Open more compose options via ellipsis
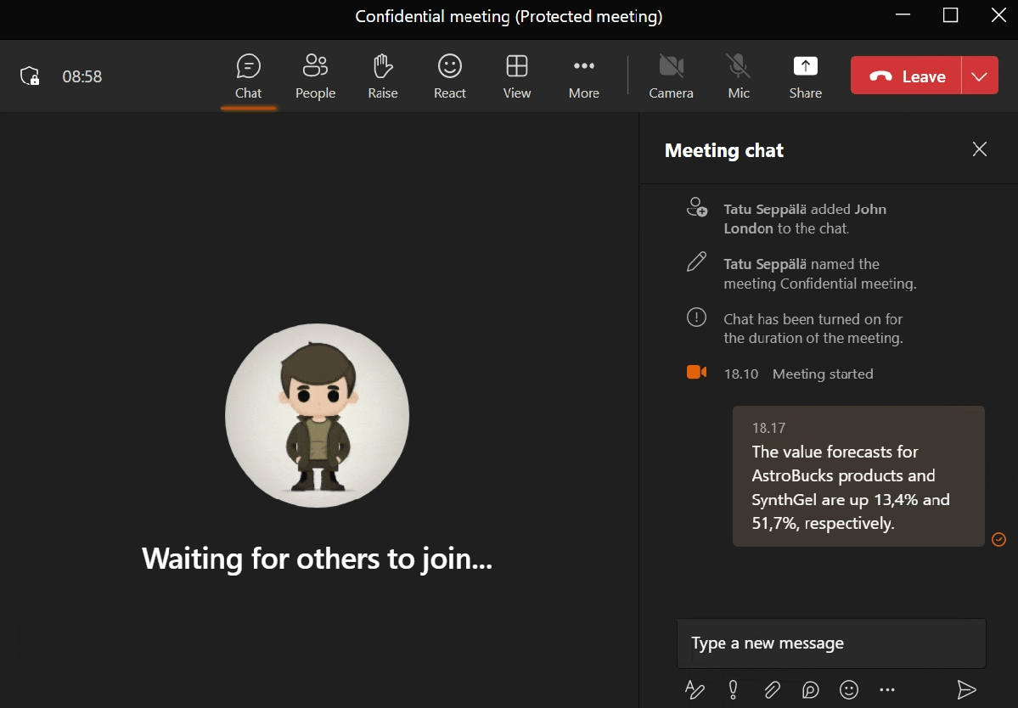 887,689
